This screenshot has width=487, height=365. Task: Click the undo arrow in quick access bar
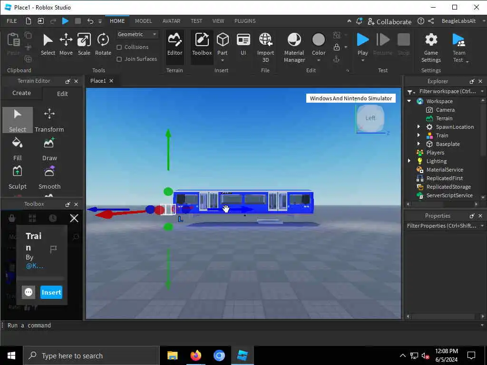(90, 21)
